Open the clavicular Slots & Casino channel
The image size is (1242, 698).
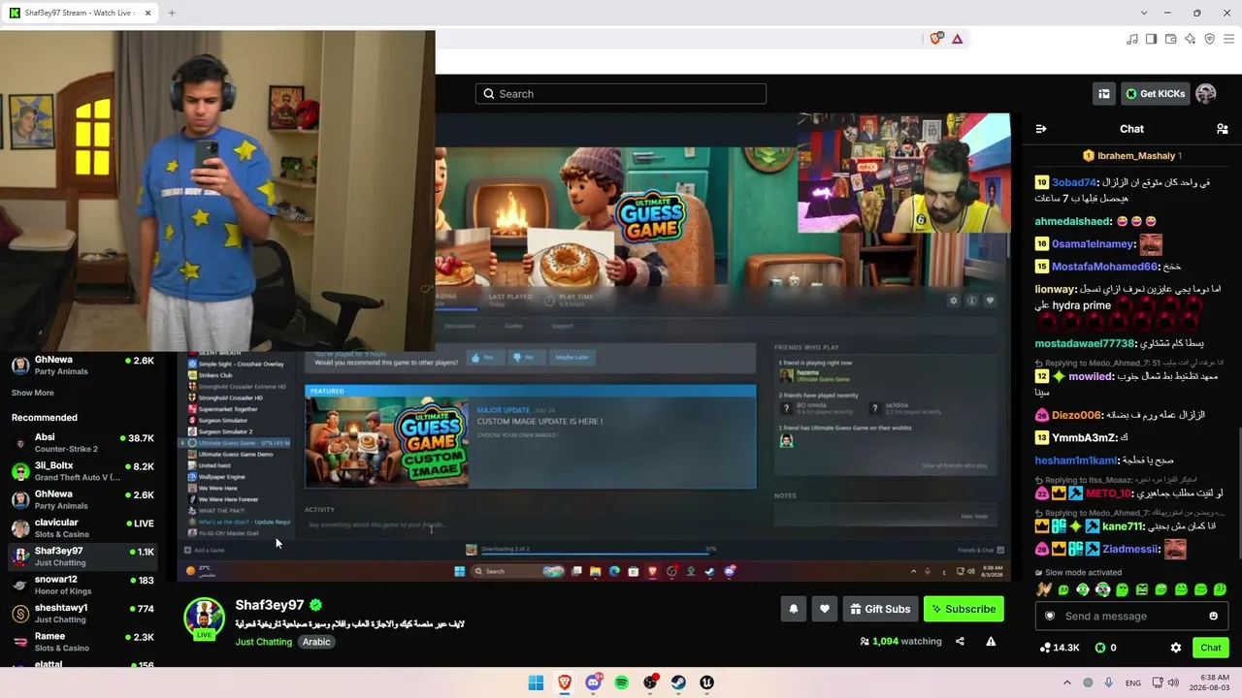82,528
